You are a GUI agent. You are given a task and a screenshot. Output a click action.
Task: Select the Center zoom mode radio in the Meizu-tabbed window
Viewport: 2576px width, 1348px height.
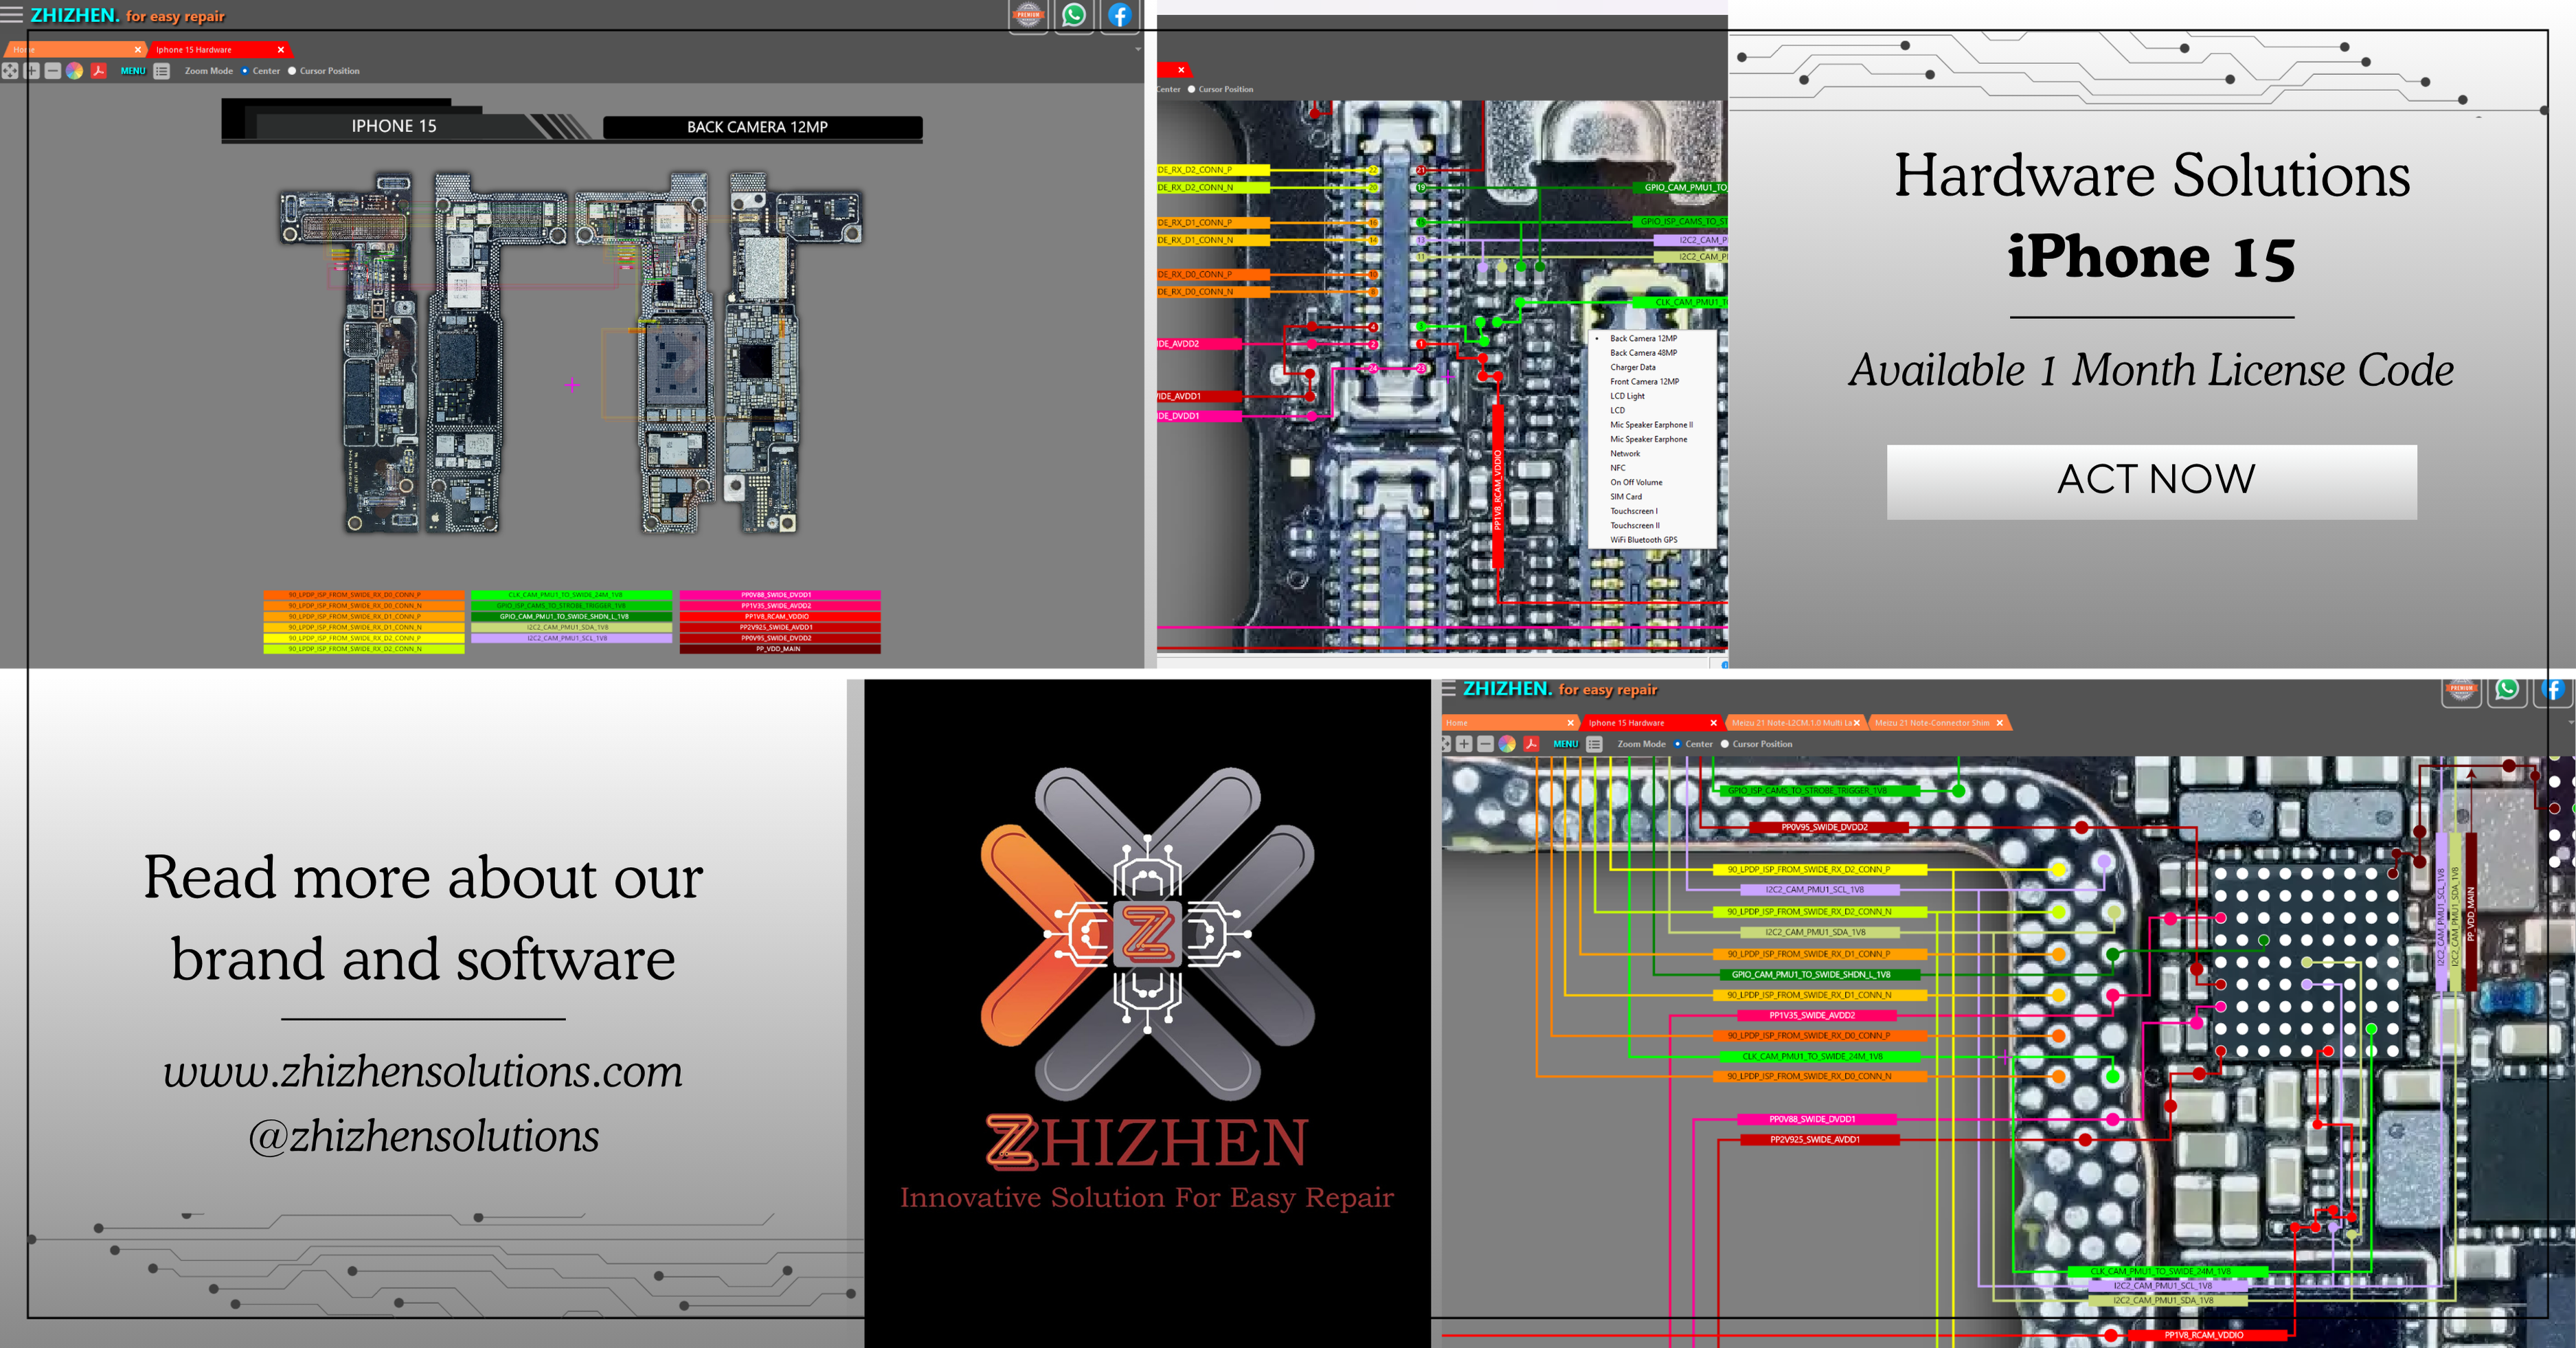[1677, 744]
